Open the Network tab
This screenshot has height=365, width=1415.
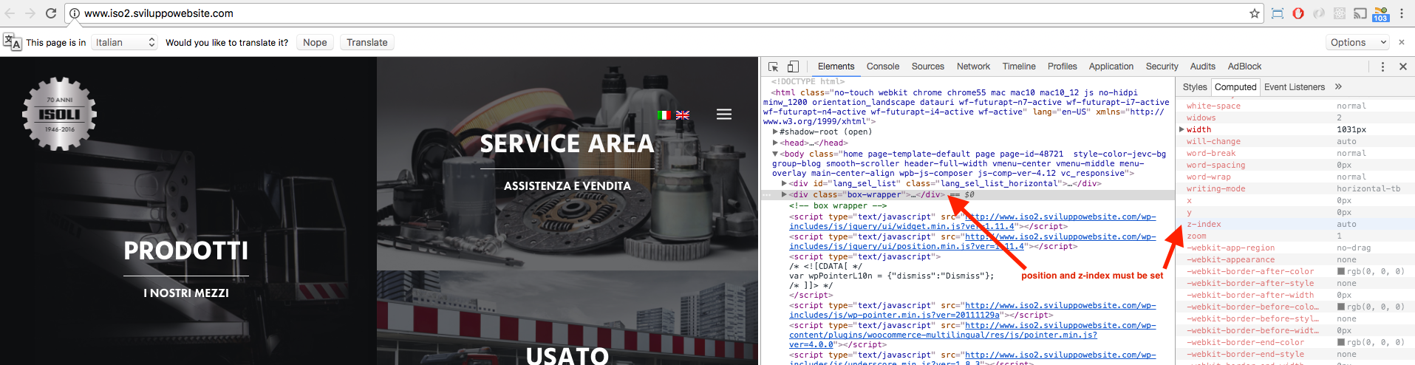click(x=973, y=66)
